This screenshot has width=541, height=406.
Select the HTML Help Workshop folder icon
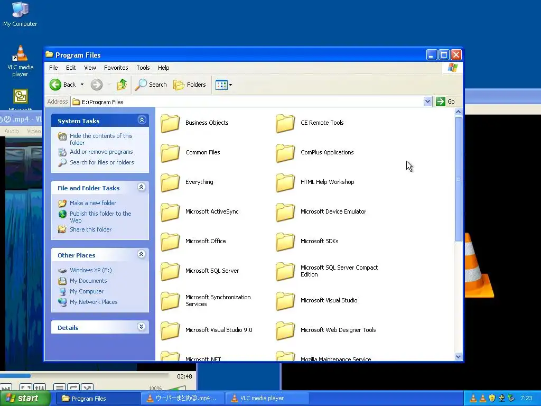click(285, 182)
